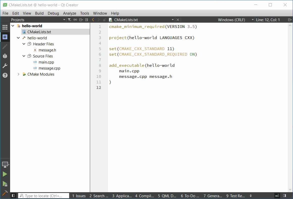This screenshot has height=199, width=293.
Task: Toggle the right sidebar visibility
Action: coord(285,196)
